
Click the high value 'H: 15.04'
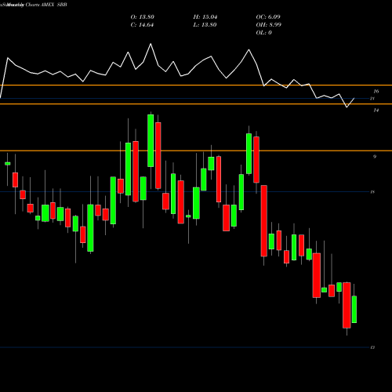point(205,17)
